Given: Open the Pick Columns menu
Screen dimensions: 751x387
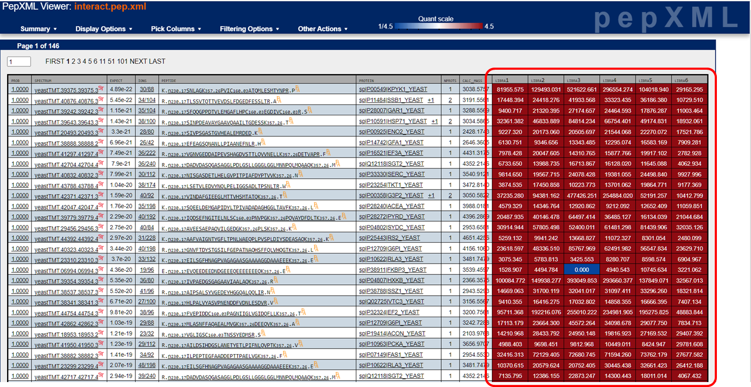Looking at the screenshot, I should pos(176,29).
